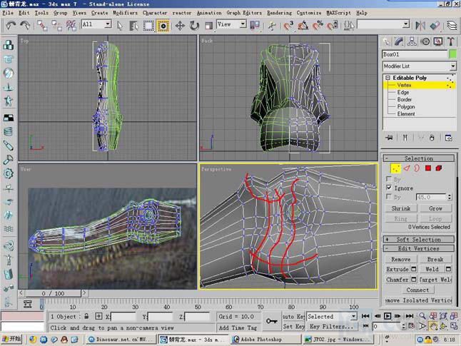Toggle the selection lock padlock icon
This screenshot has width=461, height=346.
(x=86, y=316)
